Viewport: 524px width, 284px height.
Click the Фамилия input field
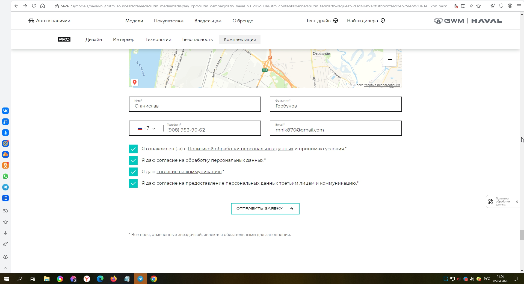click(336, 104)
